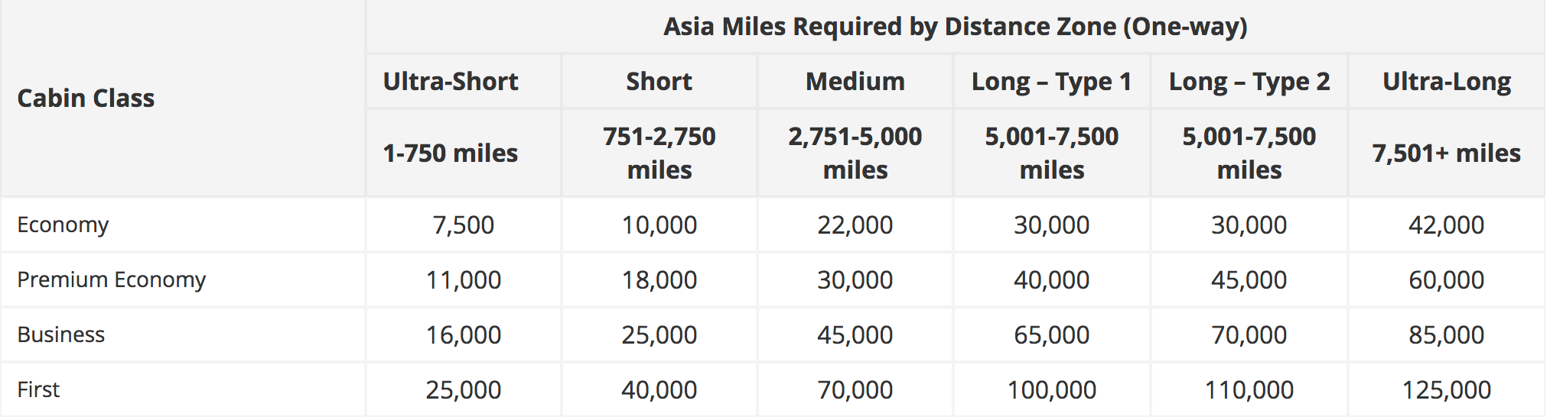
Task: Select the Premium Economy row label
Action: coord(111,279)
